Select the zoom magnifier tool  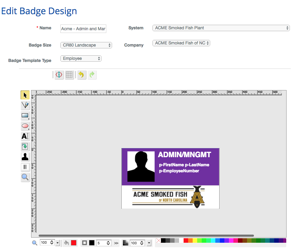pos(25,177)
